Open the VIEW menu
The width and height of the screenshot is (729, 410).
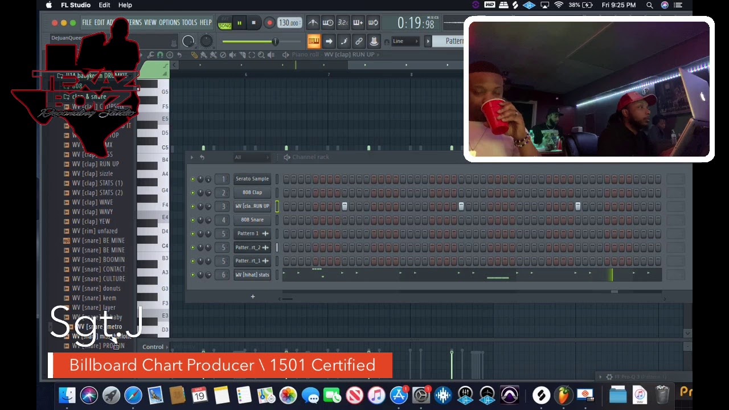click(x=150, y=22)
